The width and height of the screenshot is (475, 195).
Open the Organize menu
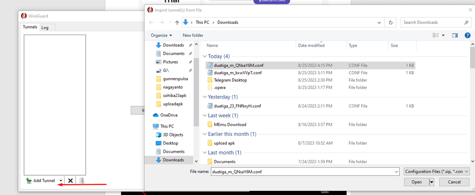161,36
